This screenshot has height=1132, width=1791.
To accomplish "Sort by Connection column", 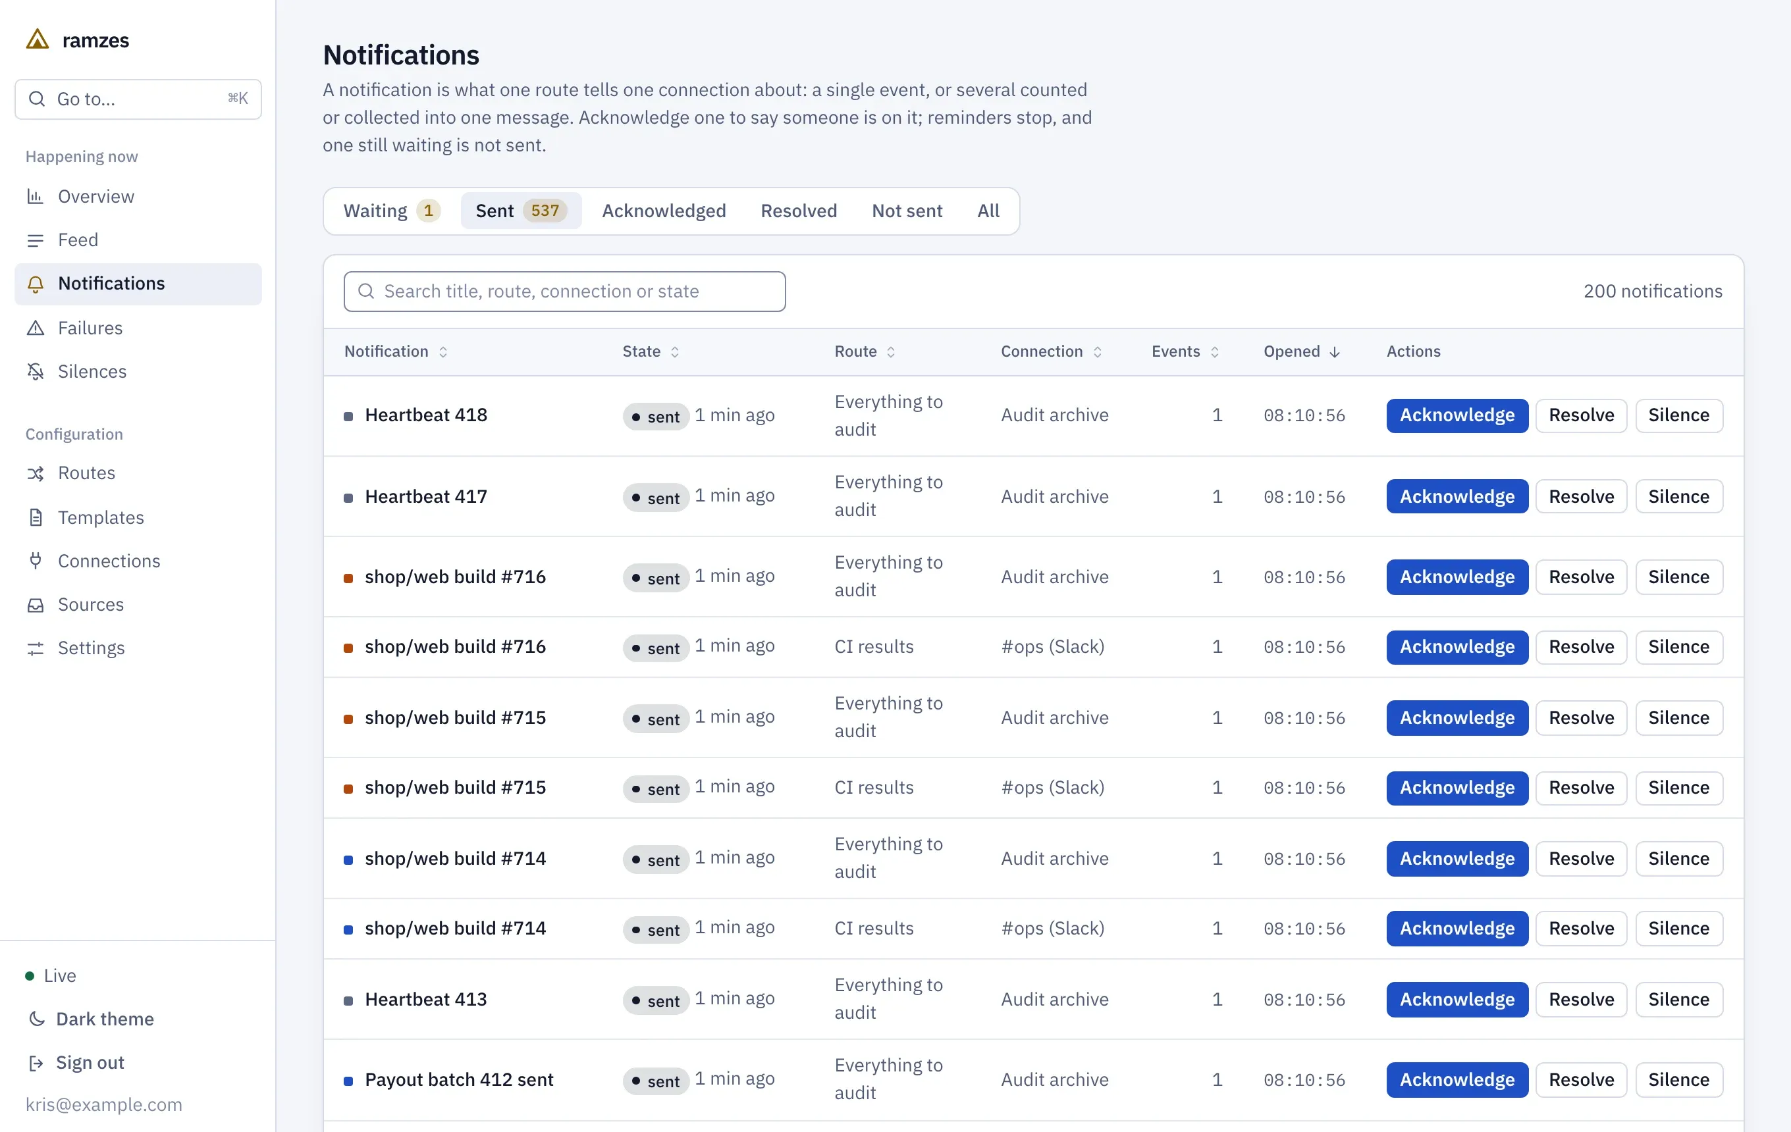I will click(x=1051, y=351).
